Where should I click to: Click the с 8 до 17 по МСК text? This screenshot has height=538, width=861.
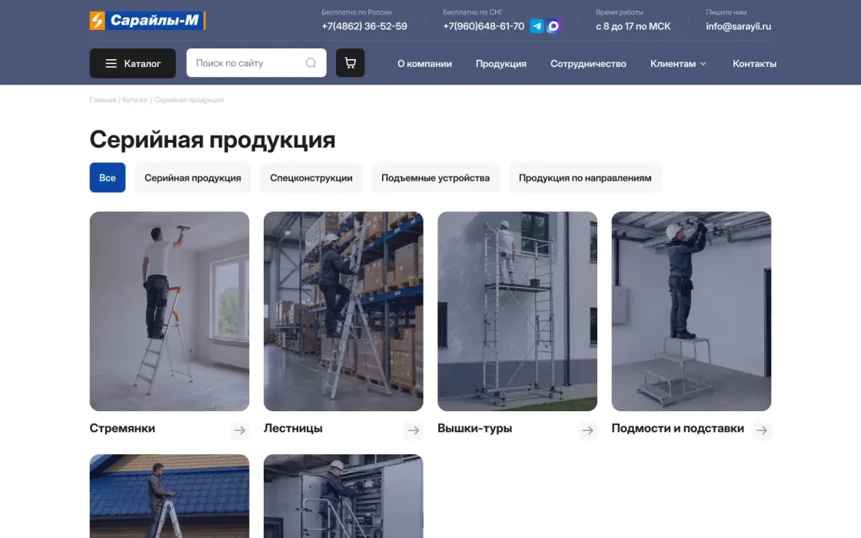point(633,26)
